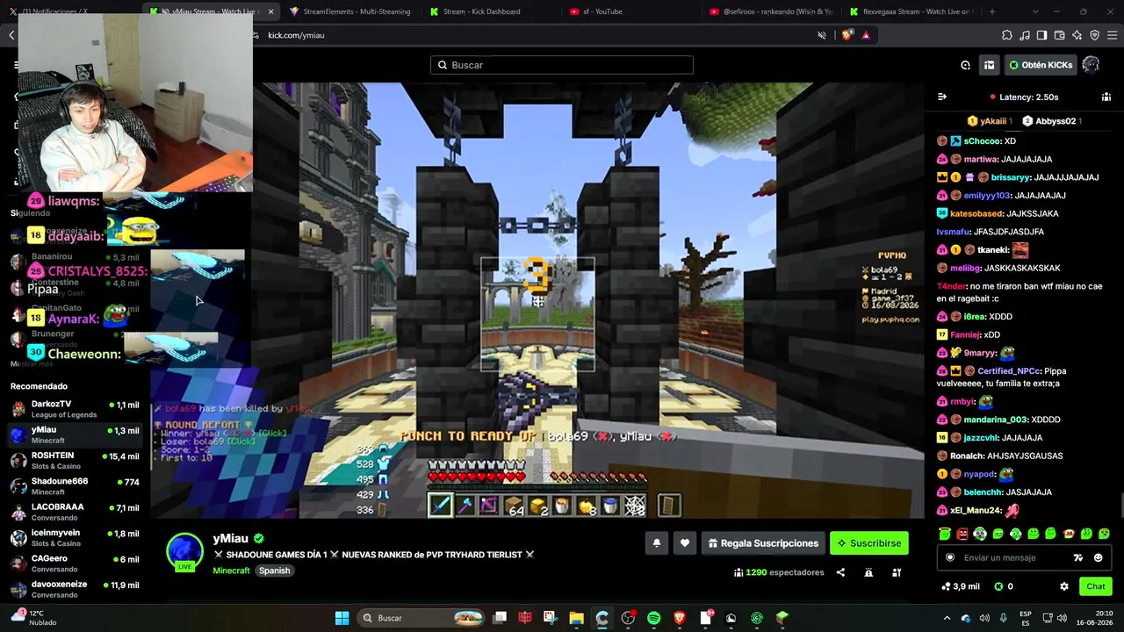The image size is (1124, 632).
Task: Click the red angry emote in quick emote bar
Action: pyautogui.click(x=962, y=534)
